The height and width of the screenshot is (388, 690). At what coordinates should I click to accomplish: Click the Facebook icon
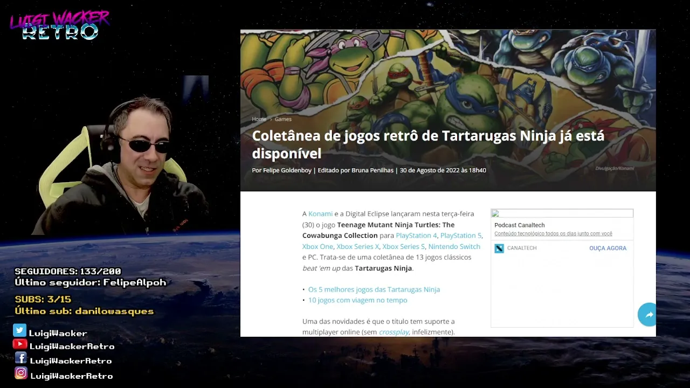21,358
